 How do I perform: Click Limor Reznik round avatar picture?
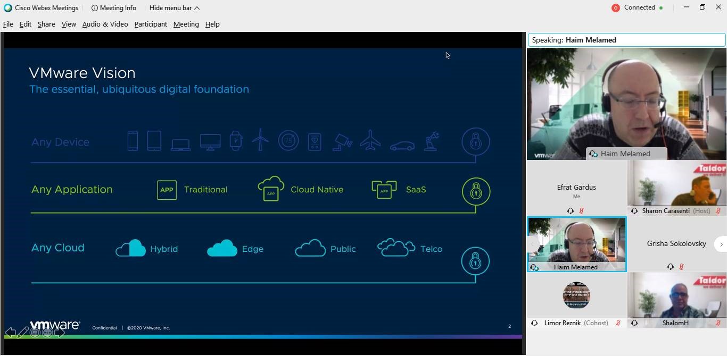[x=576, y=295]
